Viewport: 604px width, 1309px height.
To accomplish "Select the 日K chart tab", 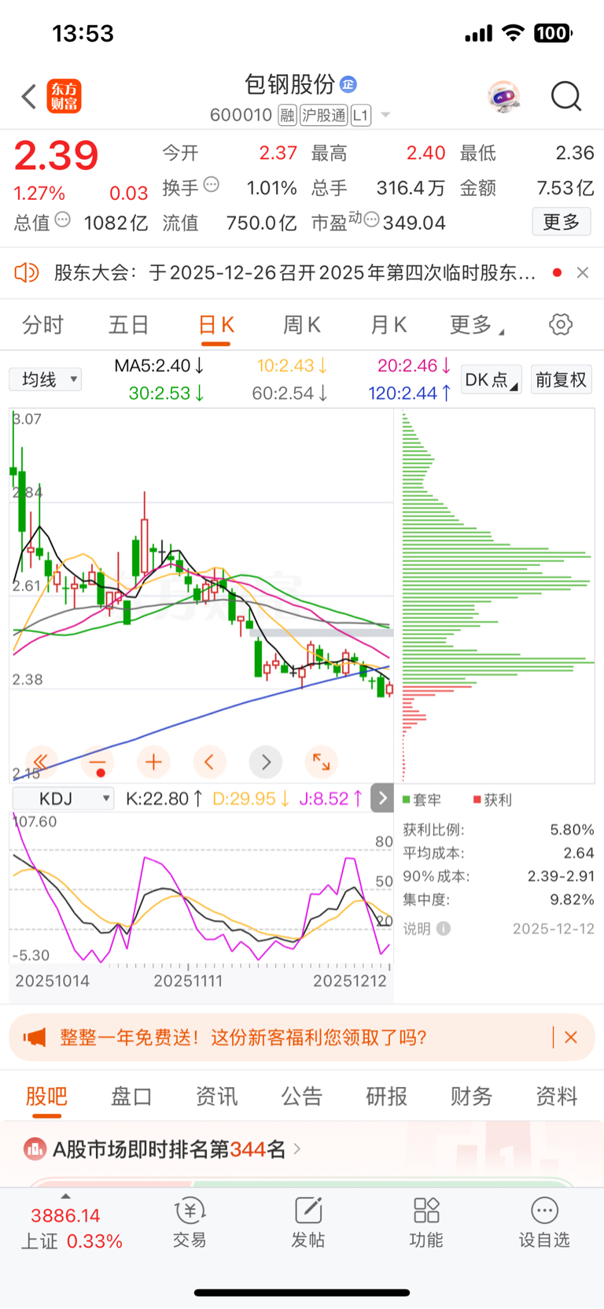I will (216, 324).
